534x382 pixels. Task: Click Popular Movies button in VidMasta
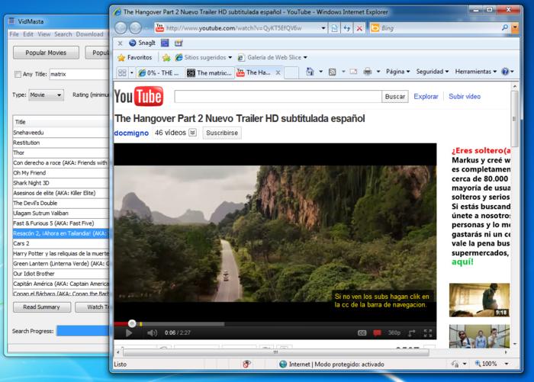tap(46, 53)
